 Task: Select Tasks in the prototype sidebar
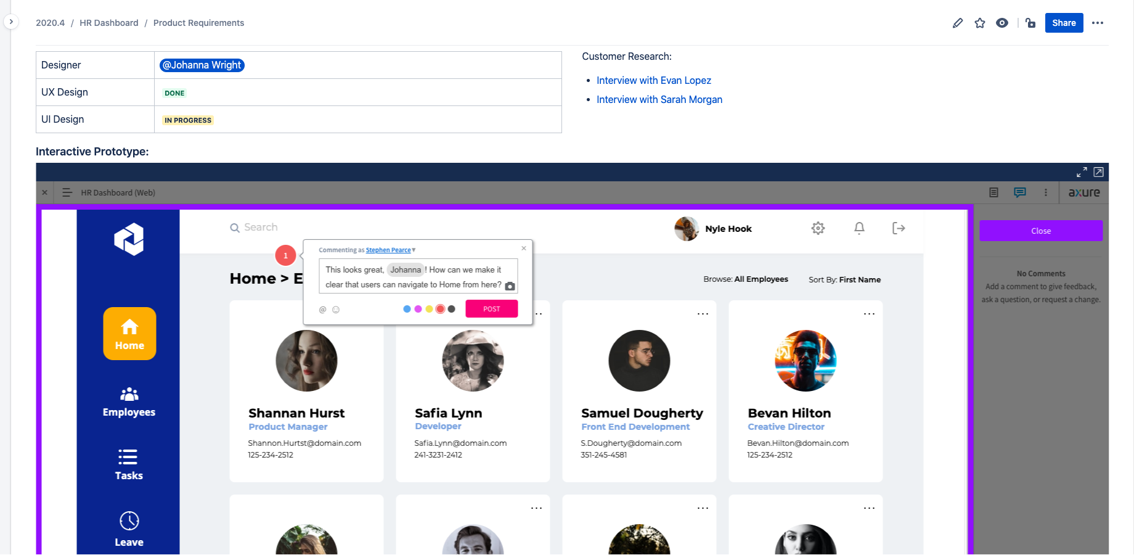pyautogui.click(x=129, y=465)
